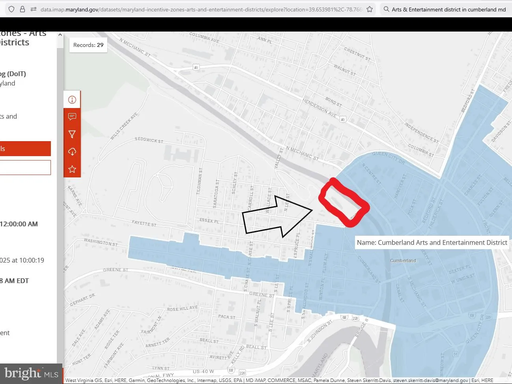The image size is (512, 384).
Task: Click the favorite star icon in sidebar
Action: (72, 169)
